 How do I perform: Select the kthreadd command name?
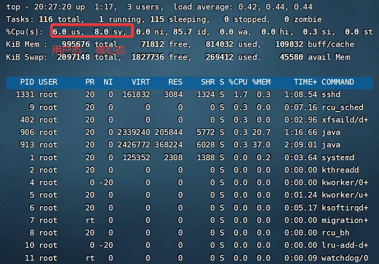(340, 170)
